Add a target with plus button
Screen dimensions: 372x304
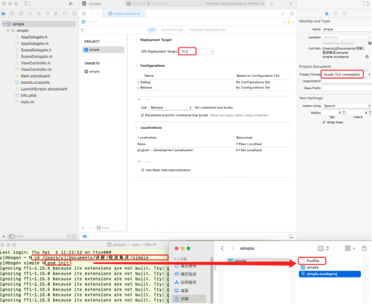83,228
